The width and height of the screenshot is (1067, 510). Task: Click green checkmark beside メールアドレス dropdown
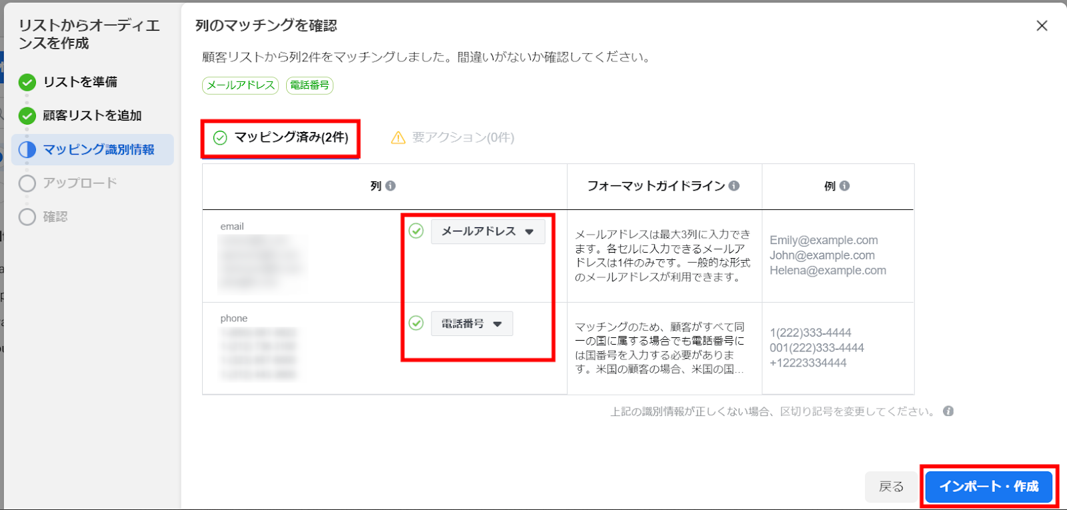pyautogui.click(x=416, y=231)
